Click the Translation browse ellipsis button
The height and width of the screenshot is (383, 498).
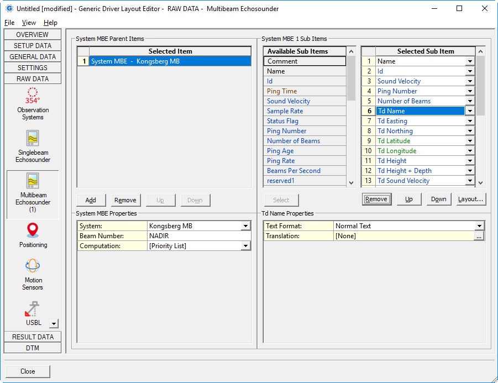point(479,236)
